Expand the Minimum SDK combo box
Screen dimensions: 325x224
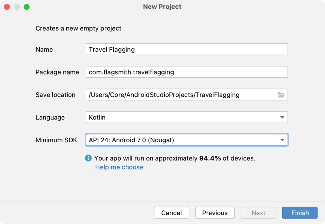tap(187, 140)
